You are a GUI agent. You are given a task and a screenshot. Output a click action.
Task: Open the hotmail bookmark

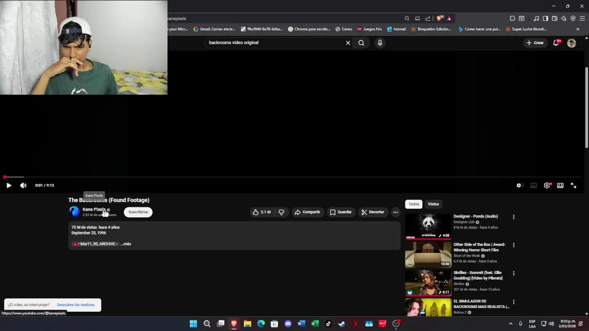click(396, 29)
